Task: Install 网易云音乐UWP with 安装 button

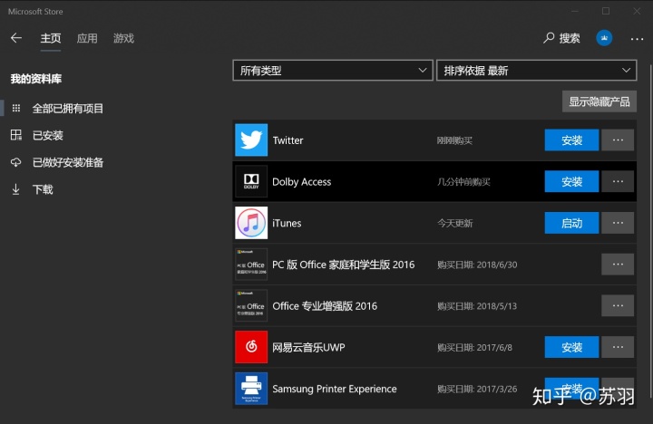Action: pyautogui.click(x=571, y=347)
